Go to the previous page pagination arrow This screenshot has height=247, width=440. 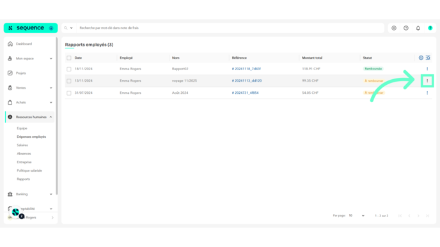[409, 216]
